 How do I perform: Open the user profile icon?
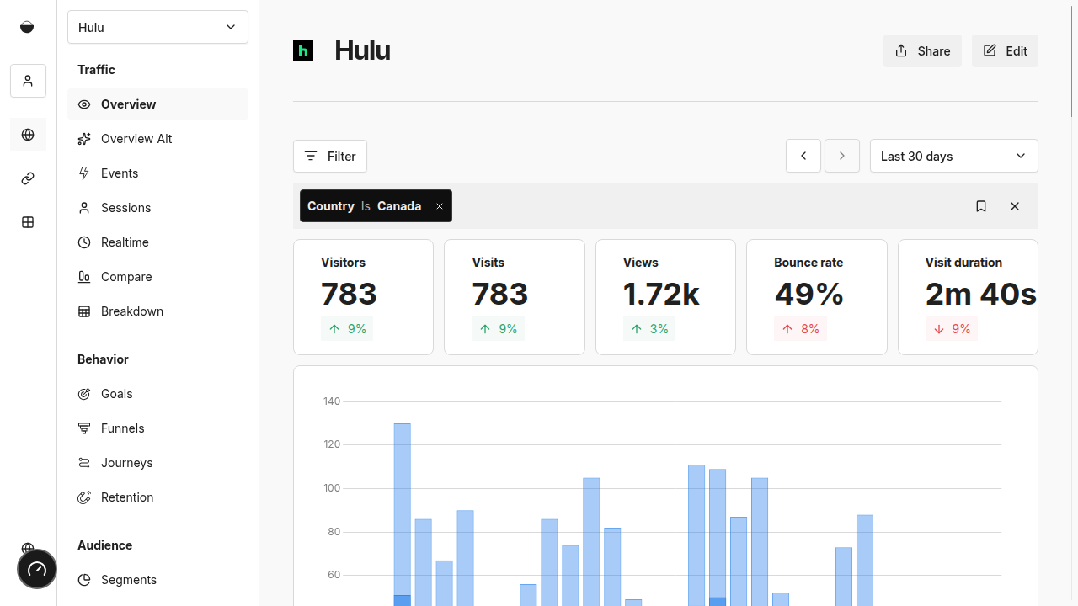(x=28, y=81)
